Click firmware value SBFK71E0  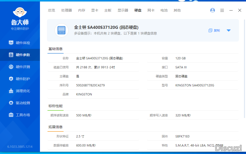[182, 136]
